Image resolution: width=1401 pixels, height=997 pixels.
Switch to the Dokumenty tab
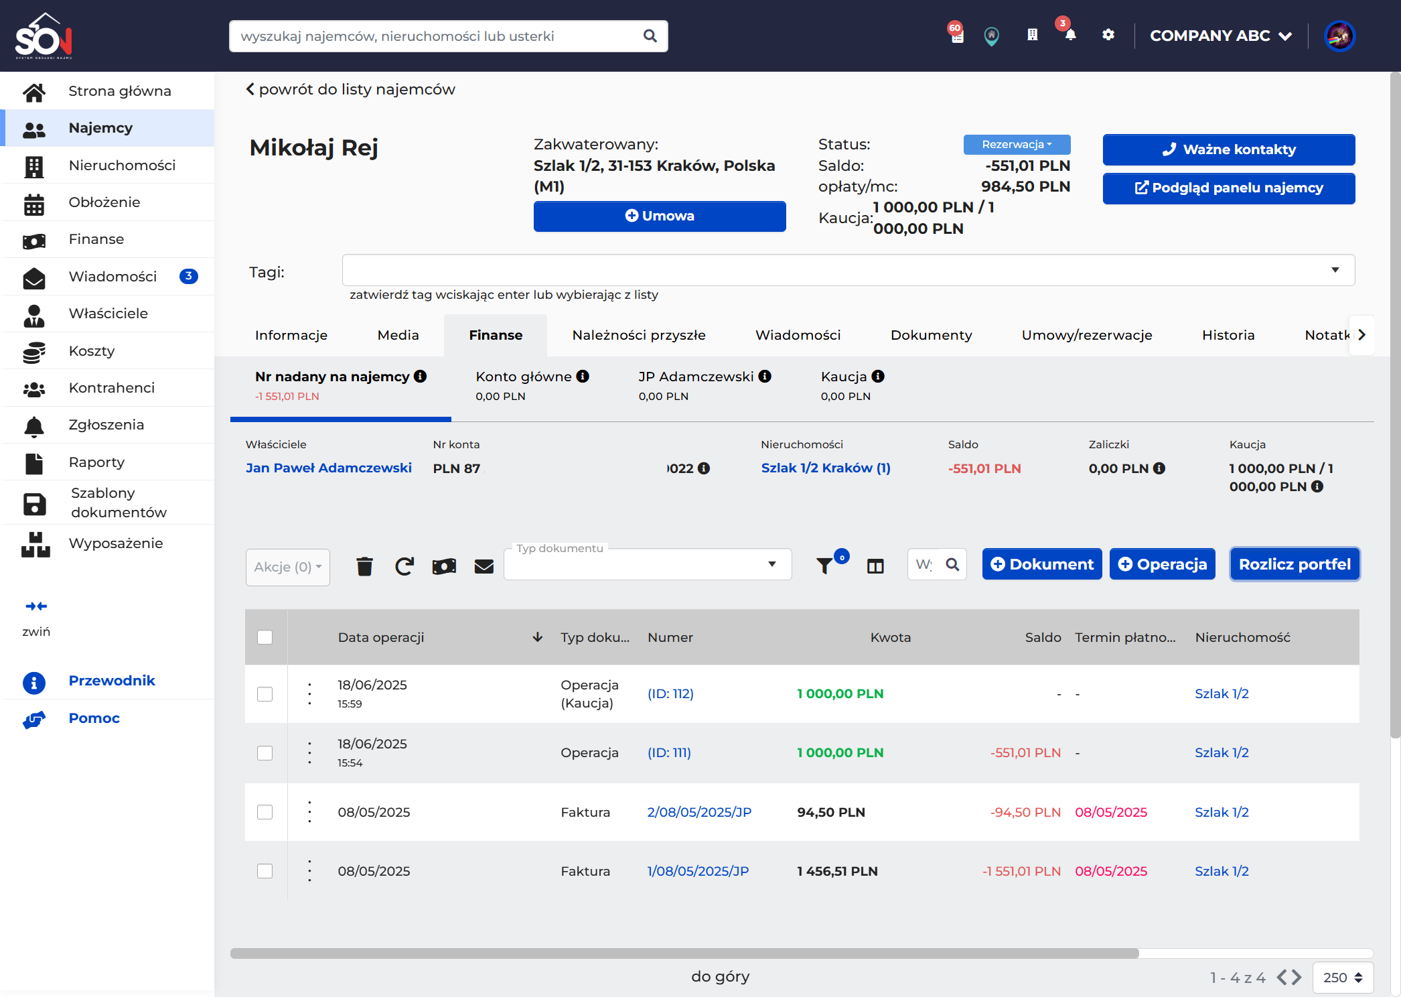pos(931,335)
